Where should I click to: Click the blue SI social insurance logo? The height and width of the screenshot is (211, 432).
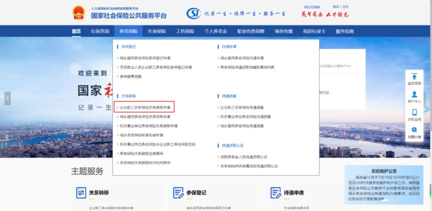[x=193, y=13]
